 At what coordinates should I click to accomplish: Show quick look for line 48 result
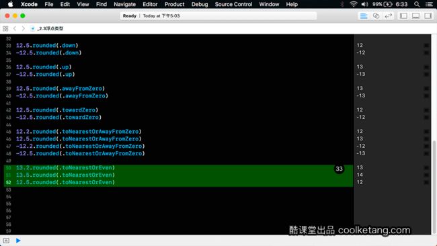coord(426,153)
